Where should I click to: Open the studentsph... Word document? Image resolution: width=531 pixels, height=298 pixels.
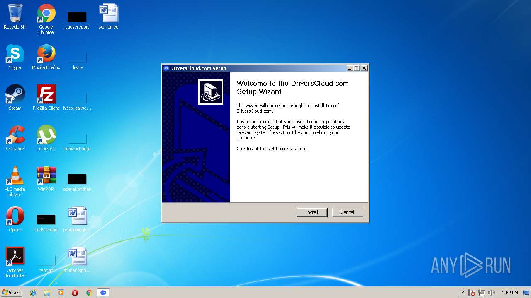click(x=77, y=260)
